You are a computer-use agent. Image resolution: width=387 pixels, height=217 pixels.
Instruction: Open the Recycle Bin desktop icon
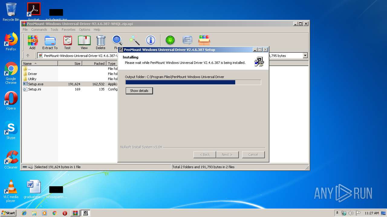tap(11, 12)
